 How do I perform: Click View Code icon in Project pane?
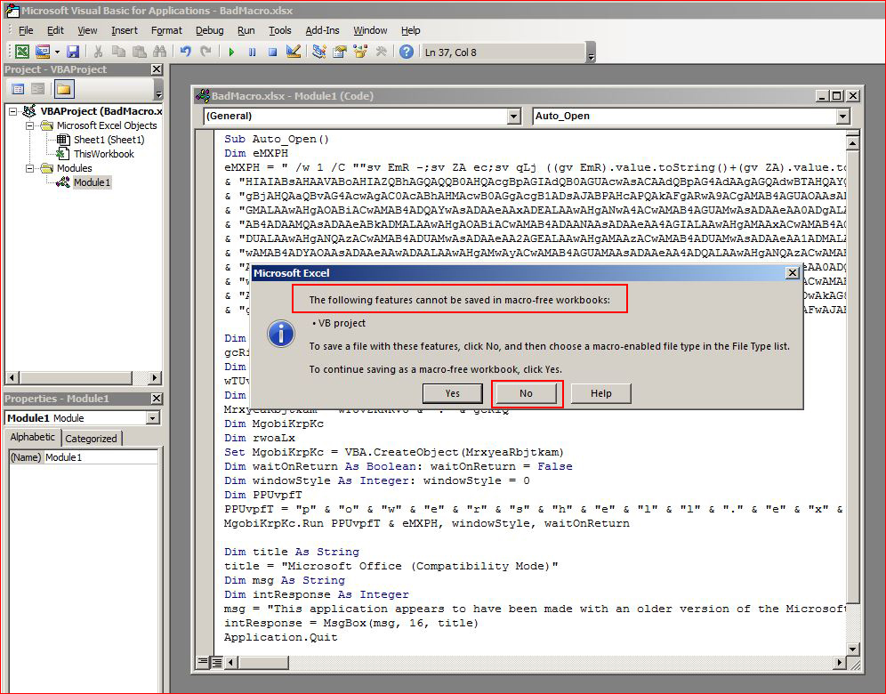(x=18, y=89)
